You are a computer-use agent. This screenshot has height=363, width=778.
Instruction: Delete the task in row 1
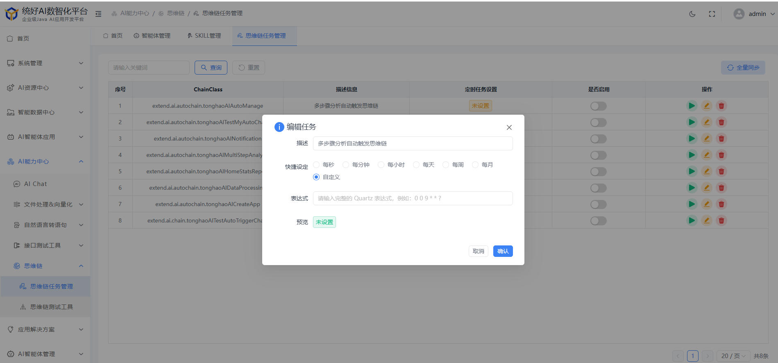click(721, 106)
